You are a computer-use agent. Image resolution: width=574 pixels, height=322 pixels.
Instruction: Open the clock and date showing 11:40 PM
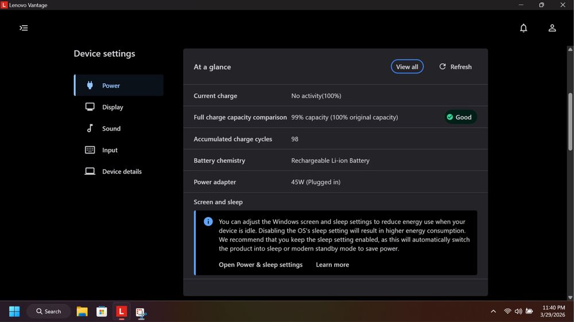coord(553,311)
